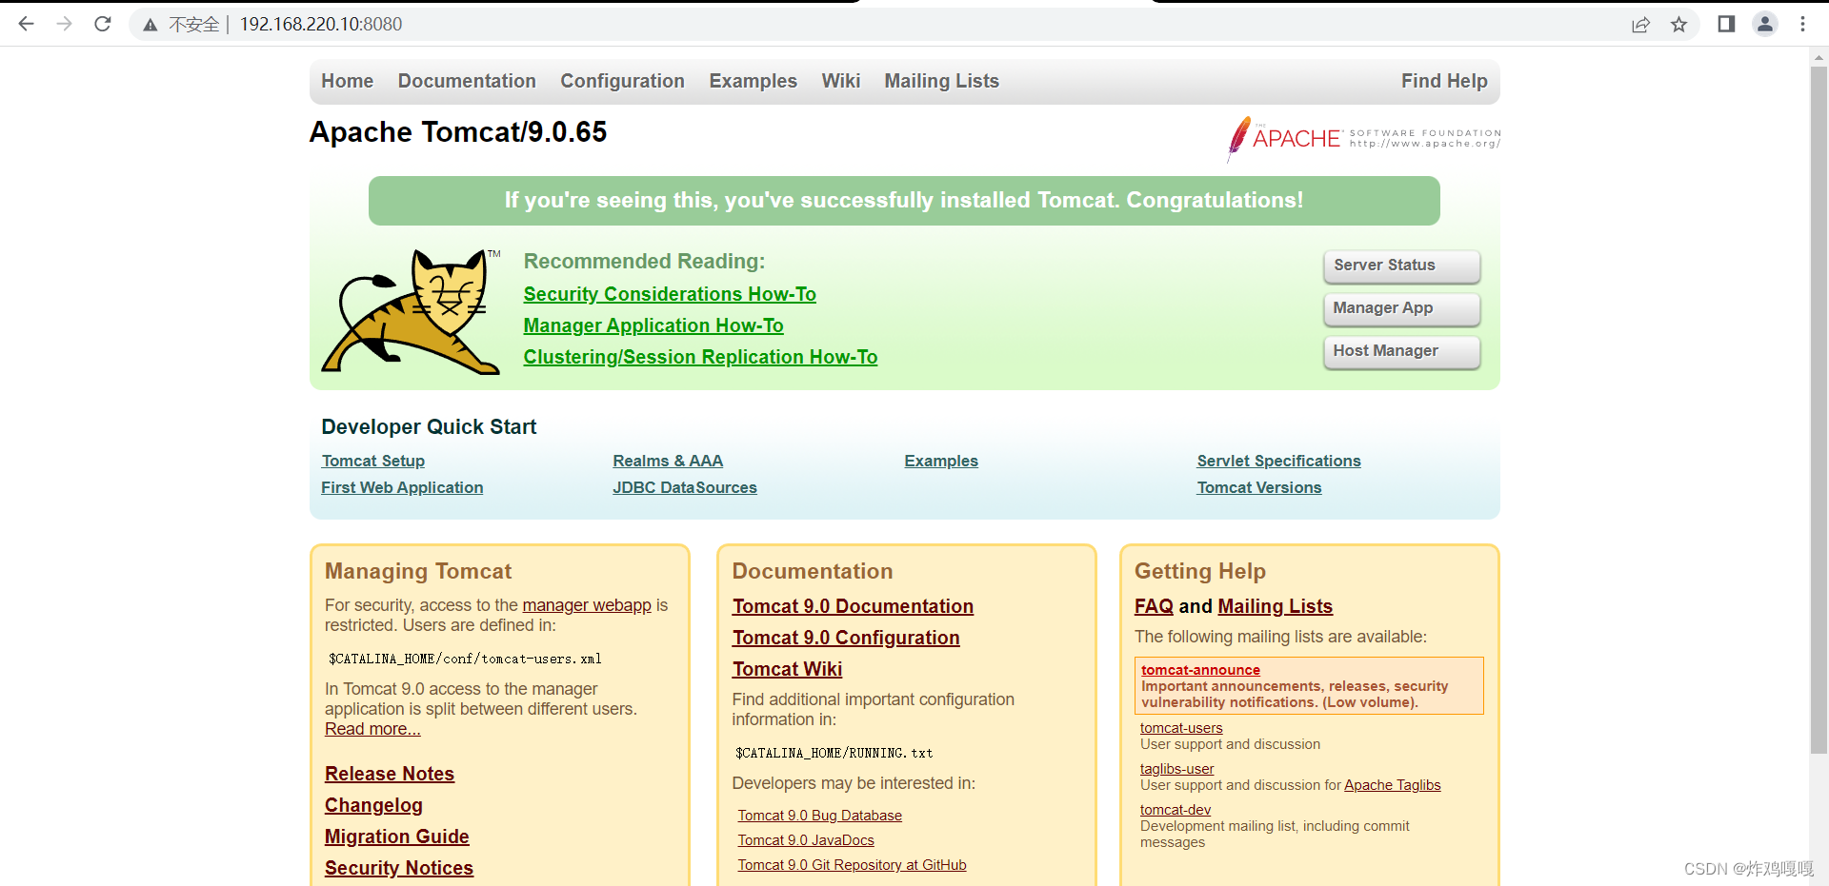This screenshot has height=886, width=1829.
Task: Open the Migration Guide link
Action: coord(396,837)
